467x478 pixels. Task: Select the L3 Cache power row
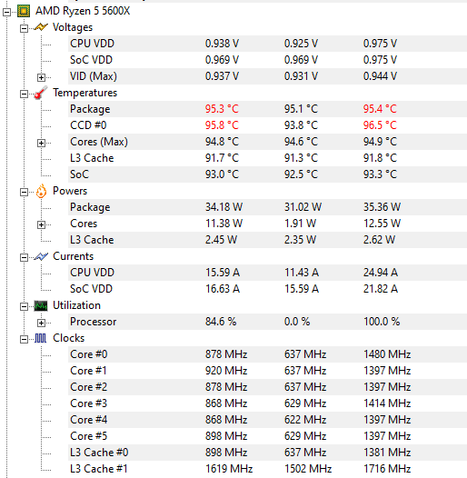tap(268, 240)
